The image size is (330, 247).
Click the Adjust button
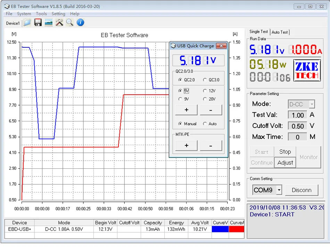point(285,163)
